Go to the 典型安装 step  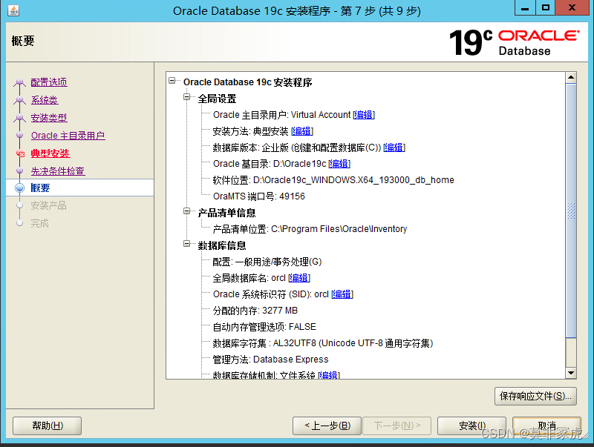50,153
